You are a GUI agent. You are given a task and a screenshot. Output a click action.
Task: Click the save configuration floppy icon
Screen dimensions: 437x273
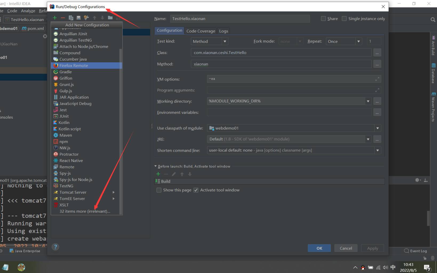78,18
